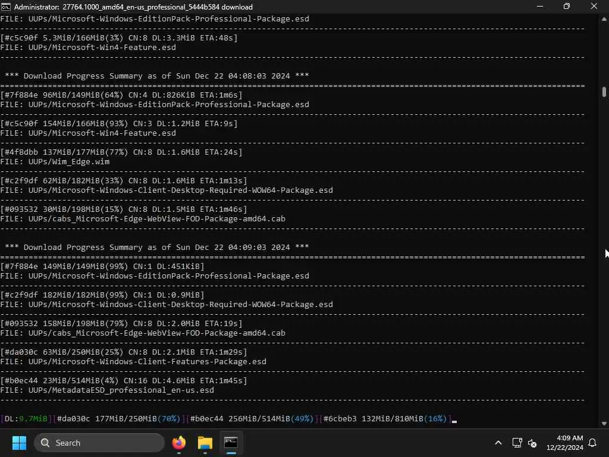Click the line '#093532 158MiB/198MiB(79%)'
Screen dimensions: 609x457
[121, 323]
